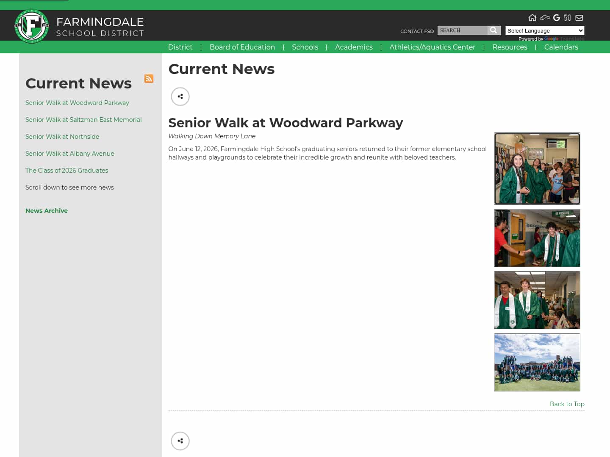The image size is (610, 457).
Task: Click the Farmingdale School District logo
Action: (32, 26)
